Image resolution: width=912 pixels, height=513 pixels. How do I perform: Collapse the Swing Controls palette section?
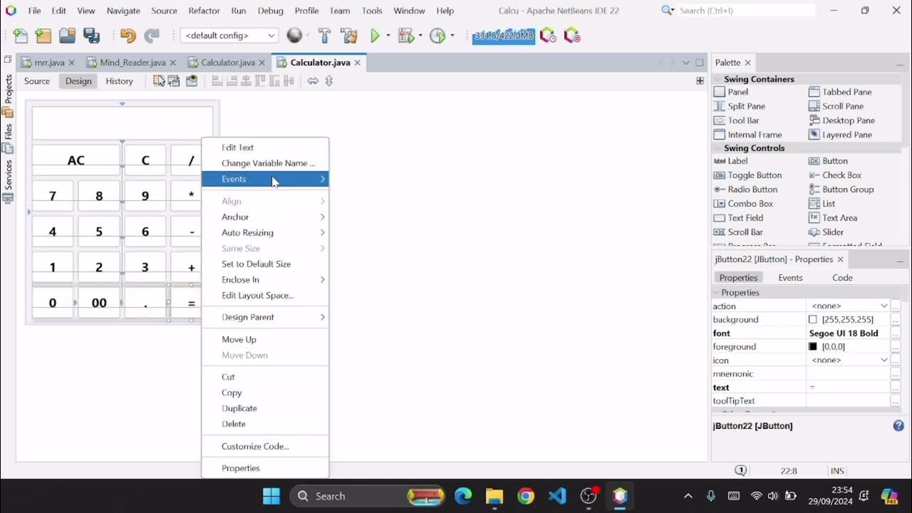coord(717,148)
